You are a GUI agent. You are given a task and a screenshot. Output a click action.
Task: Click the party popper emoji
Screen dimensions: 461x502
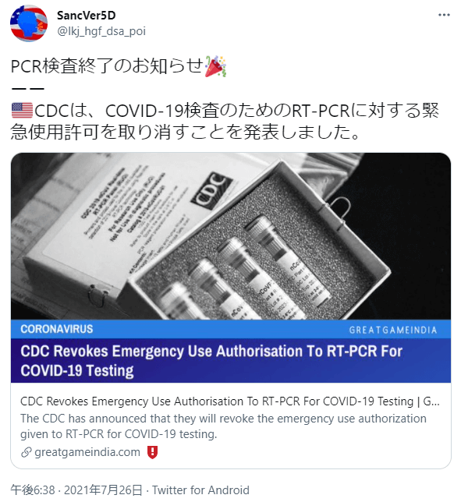[215, 66]
